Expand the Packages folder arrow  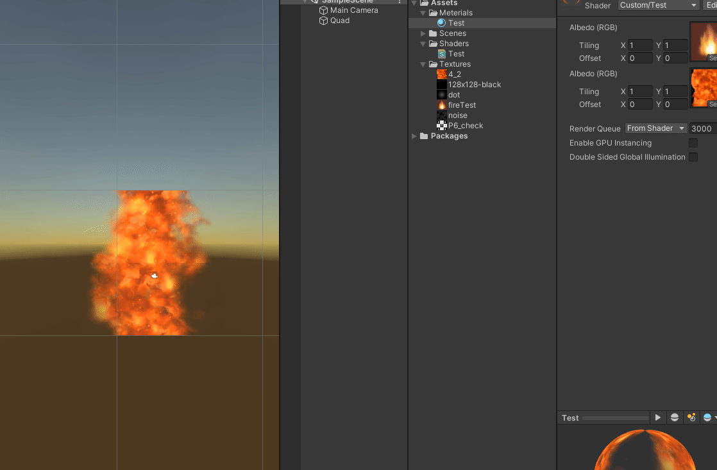tap(414, 136)
